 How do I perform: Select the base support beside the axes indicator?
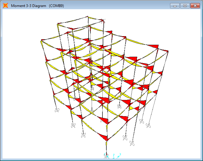point(106,156)
